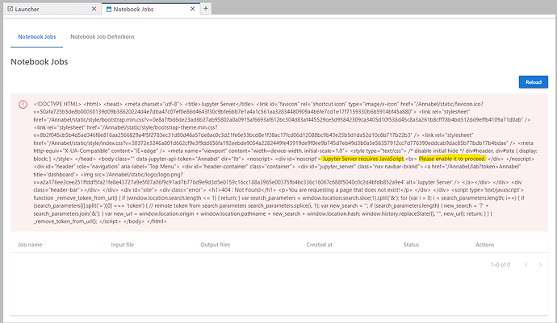Image resolution: width=557 pixels, height=323 pixels.
Task: Click the Launcher tab icon
Action: pyautogui.click(x=10, y=9)
